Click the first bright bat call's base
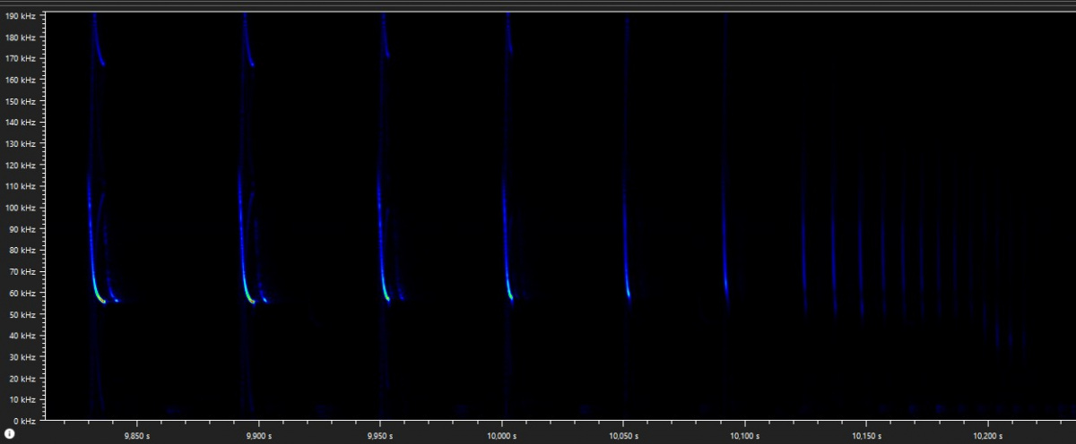 [x=100, y=299]
